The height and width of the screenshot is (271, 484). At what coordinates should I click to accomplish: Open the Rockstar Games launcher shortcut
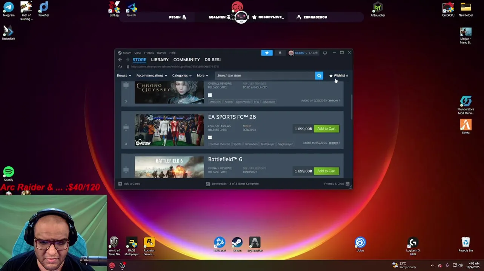149,247
